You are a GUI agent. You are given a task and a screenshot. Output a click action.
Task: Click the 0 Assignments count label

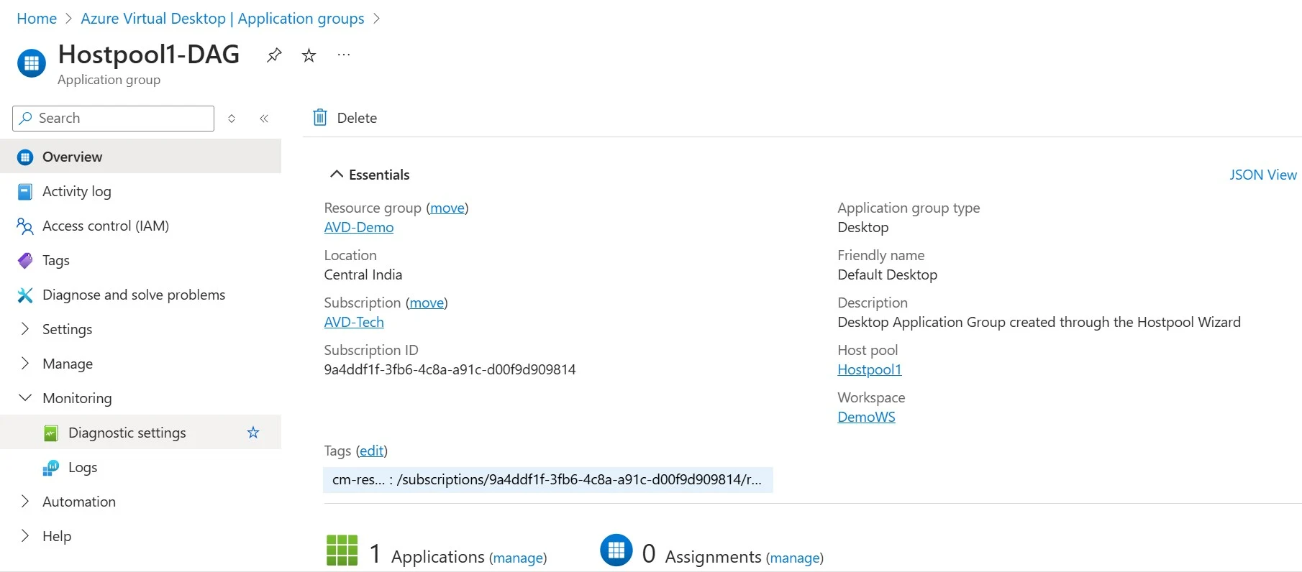(701, 555)
